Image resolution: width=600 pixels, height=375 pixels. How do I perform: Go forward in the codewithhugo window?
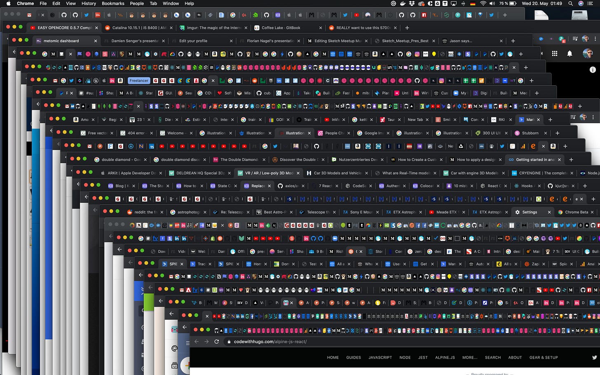pos(206,342)
